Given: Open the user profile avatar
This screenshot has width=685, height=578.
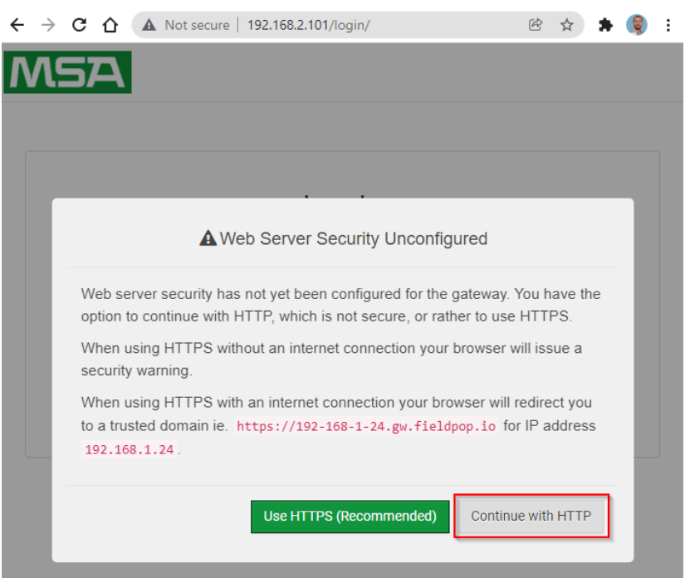Looking at the screenshot, I should [x=637, y=25].
